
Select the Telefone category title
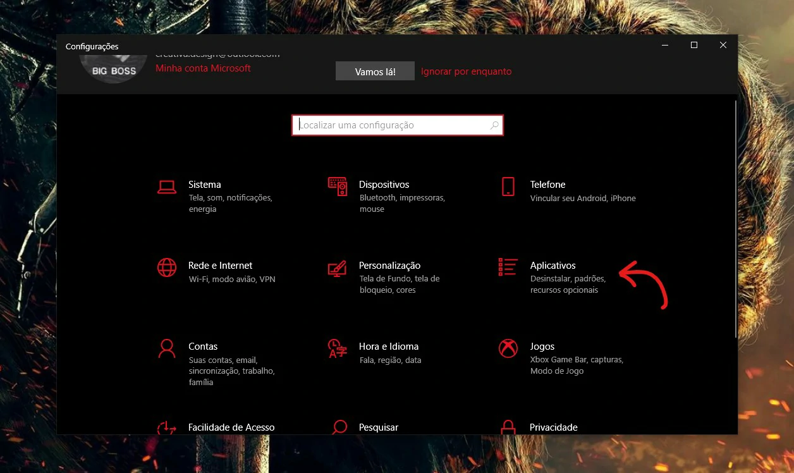pos(548,185)
